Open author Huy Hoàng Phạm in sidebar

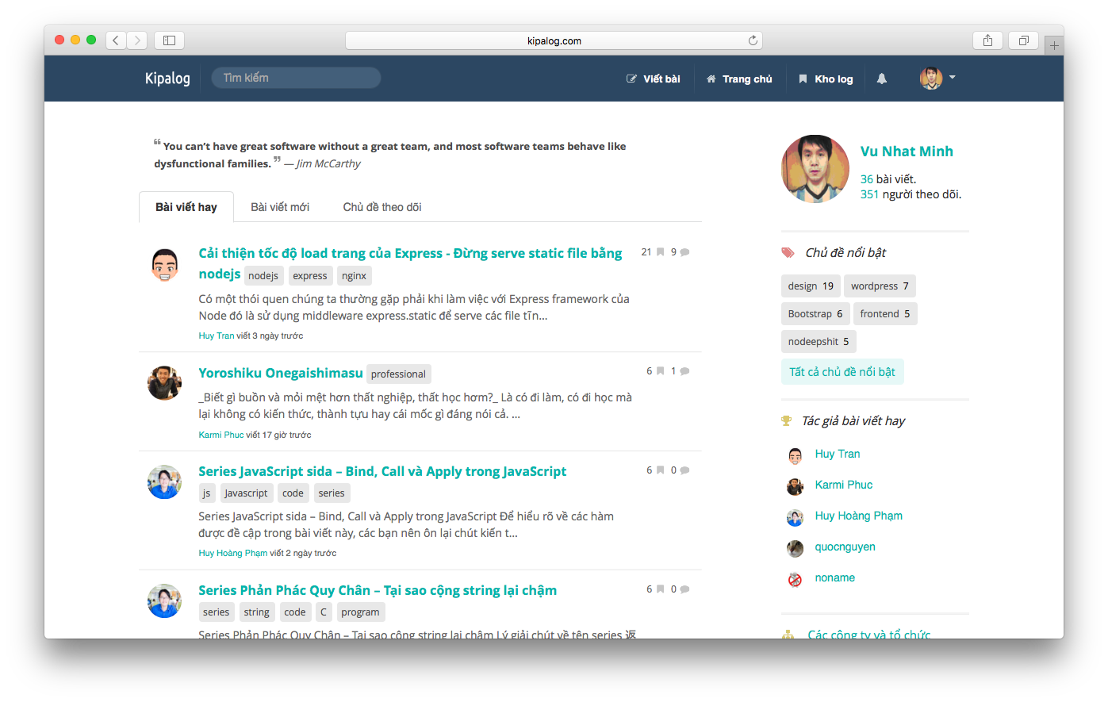pyautogui.click(x=858, y=516)
